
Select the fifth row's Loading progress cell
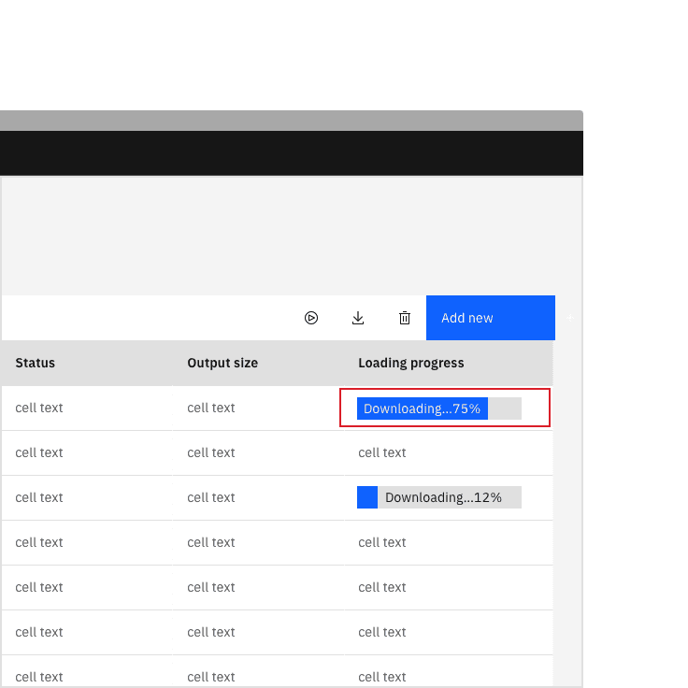tap(382, 587)
